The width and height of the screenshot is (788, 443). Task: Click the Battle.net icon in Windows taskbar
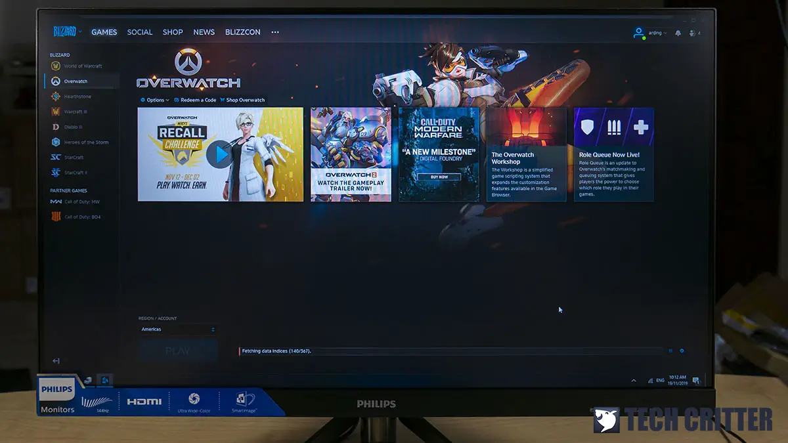coord(106,380)
